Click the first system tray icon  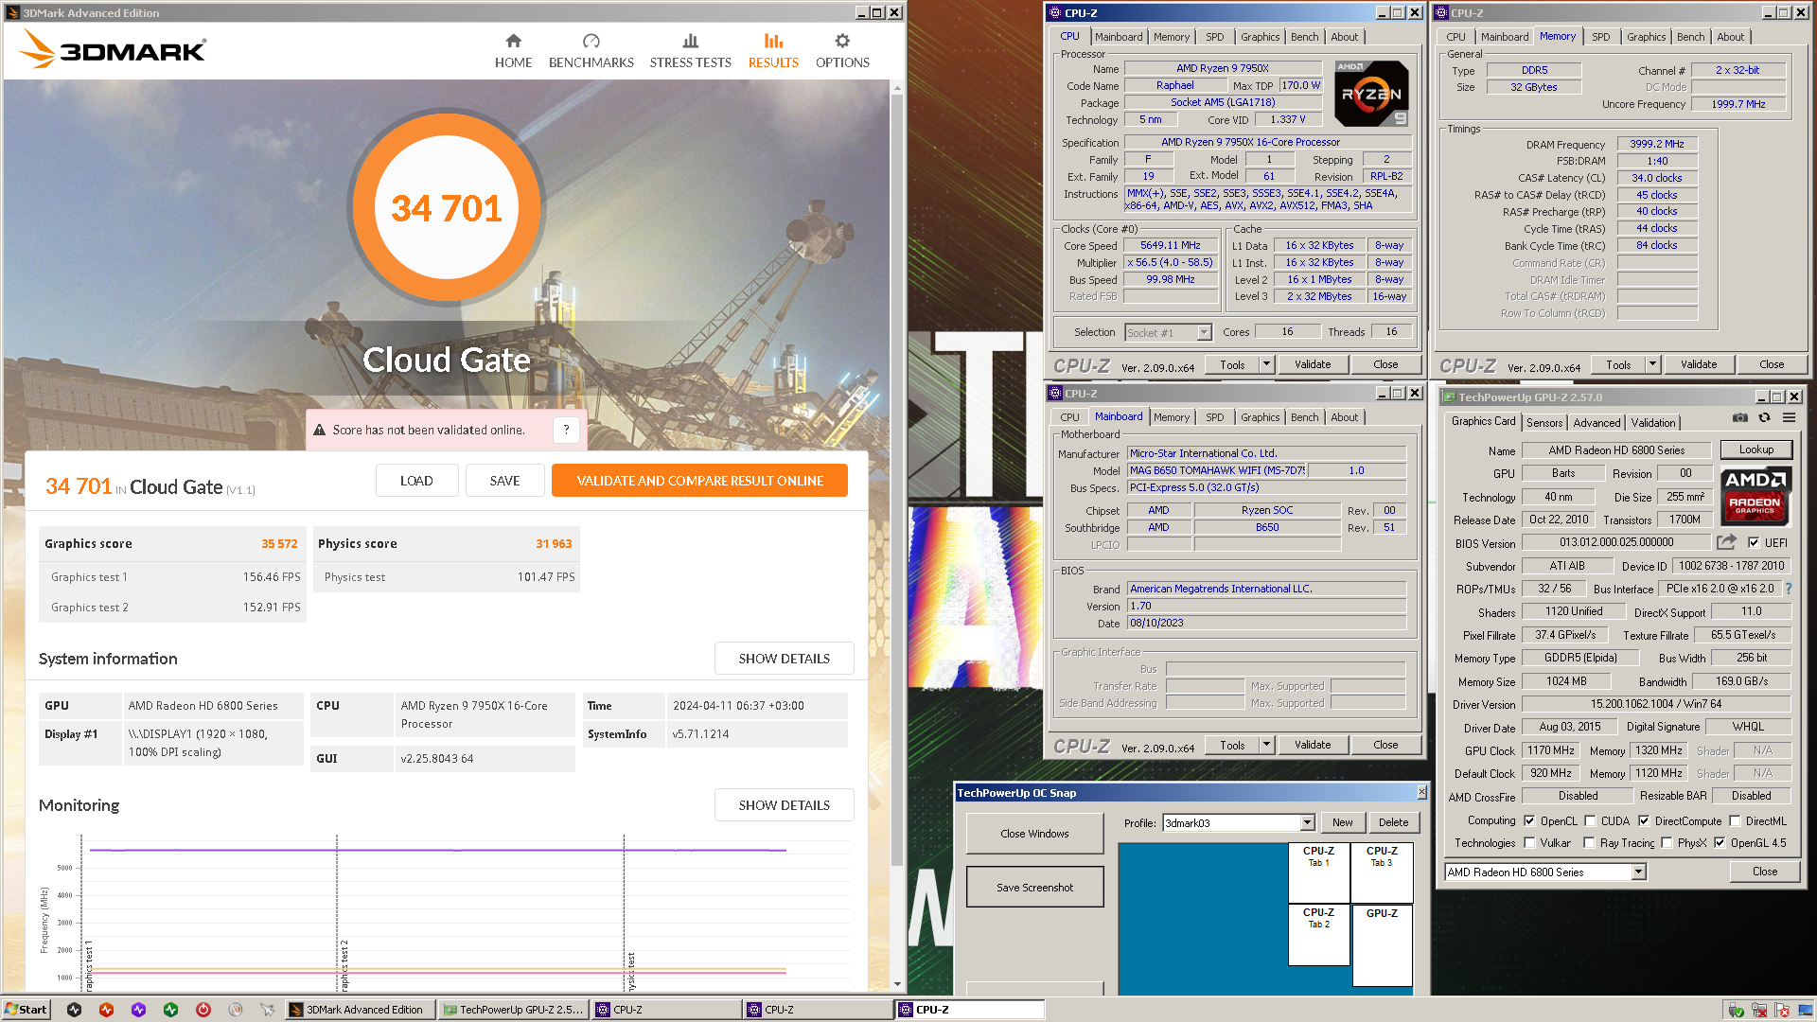(x=1736, y=1010)
